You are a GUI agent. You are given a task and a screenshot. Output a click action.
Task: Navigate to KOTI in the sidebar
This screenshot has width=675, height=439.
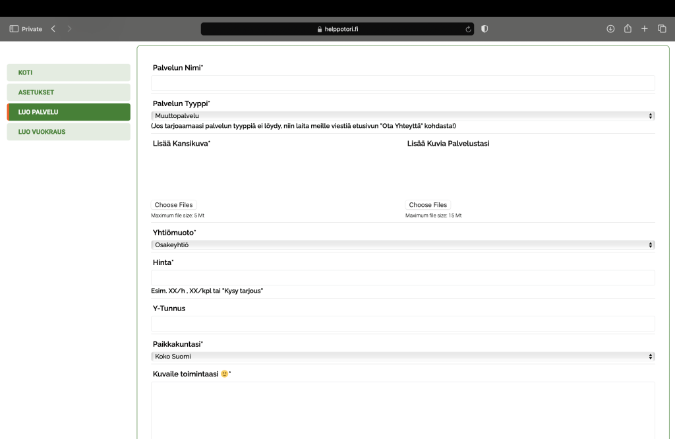pos(69,73)
